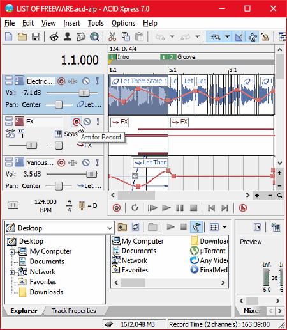Solo the Electric track
The image size is (287, 330).
pyautogui.click(x=98, y=81)
